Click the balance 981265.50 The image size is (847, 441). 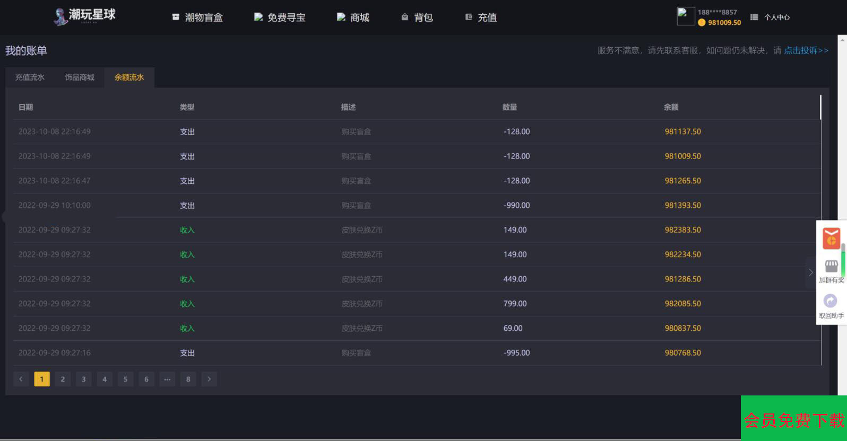click(x=682, y=181)
